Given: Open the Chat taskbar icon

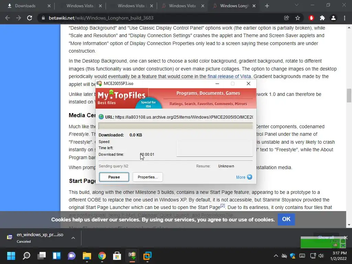Looking at the screenshot, I should tap(71, 256).
